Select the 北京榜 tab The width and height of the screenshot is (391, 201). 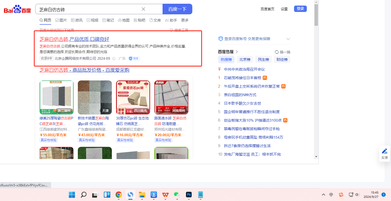(245, 59)
